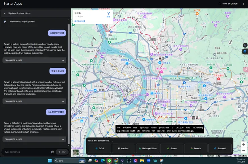The height and width of the screenshot is (164, 248).
Task: Click the add attachment plus icon
Action: (x=52, y=152)
